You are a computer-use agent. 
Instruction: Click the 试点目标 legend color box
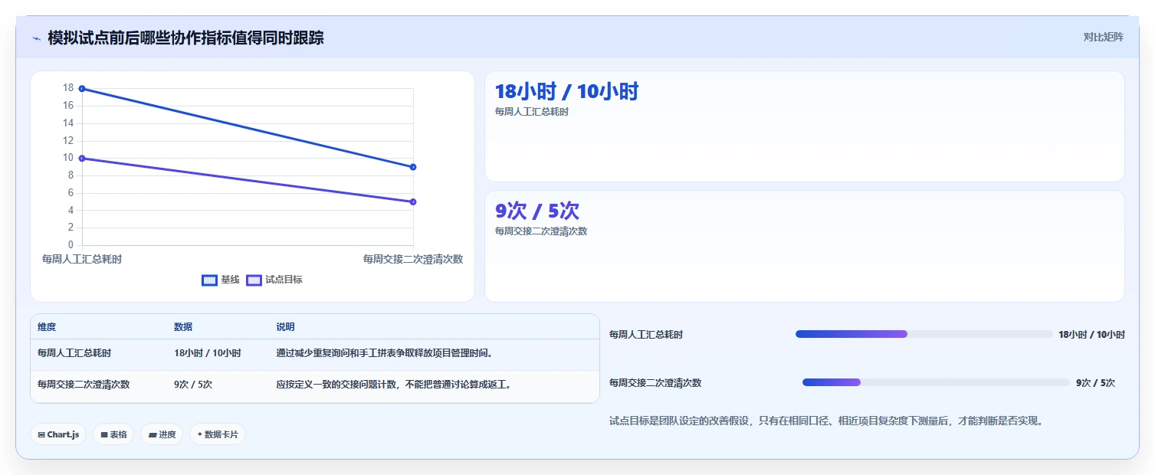coord(254,280)
